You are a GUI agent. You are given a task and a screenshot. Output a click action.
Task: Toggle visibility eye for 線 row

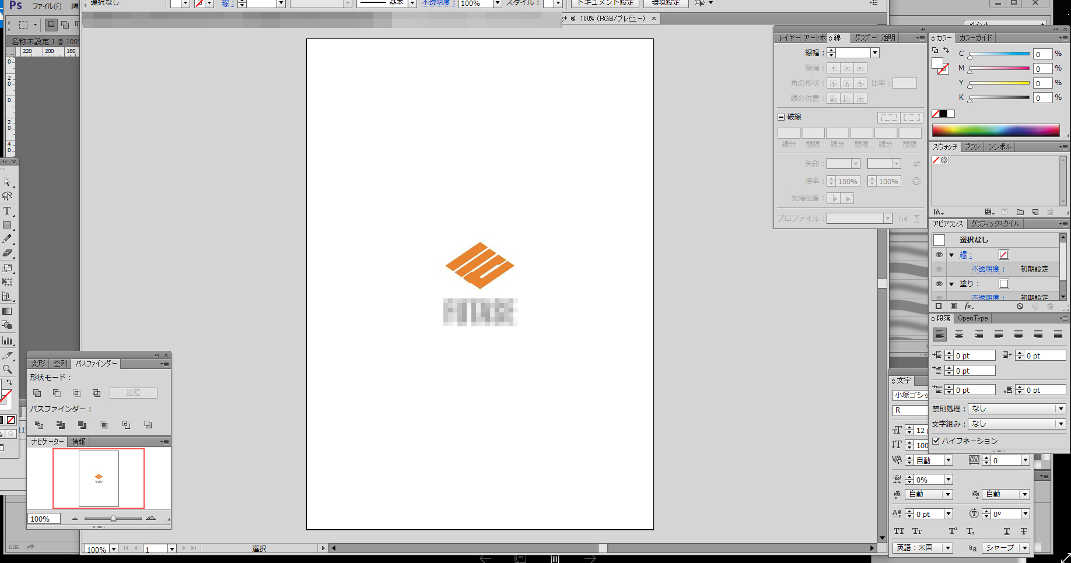(x=939, y=255)
